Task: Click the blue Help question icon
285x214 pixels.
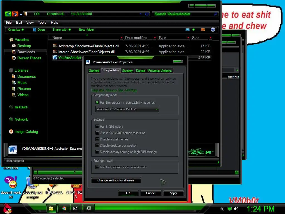Action: click(x=213, y=30)
